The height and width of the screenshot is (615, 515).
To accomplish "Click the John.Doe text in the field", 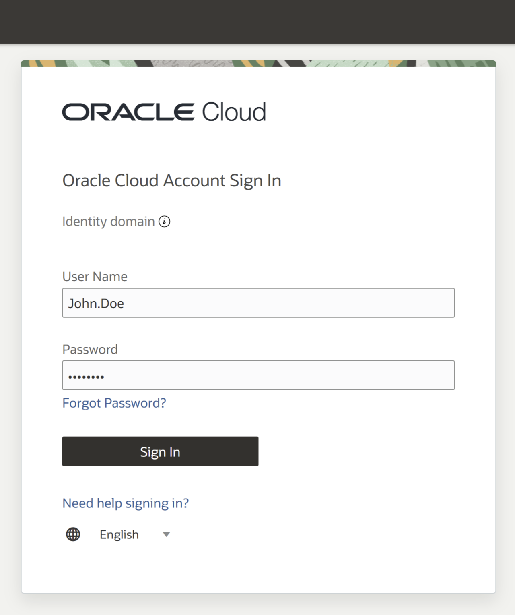I will coord(96,303).
